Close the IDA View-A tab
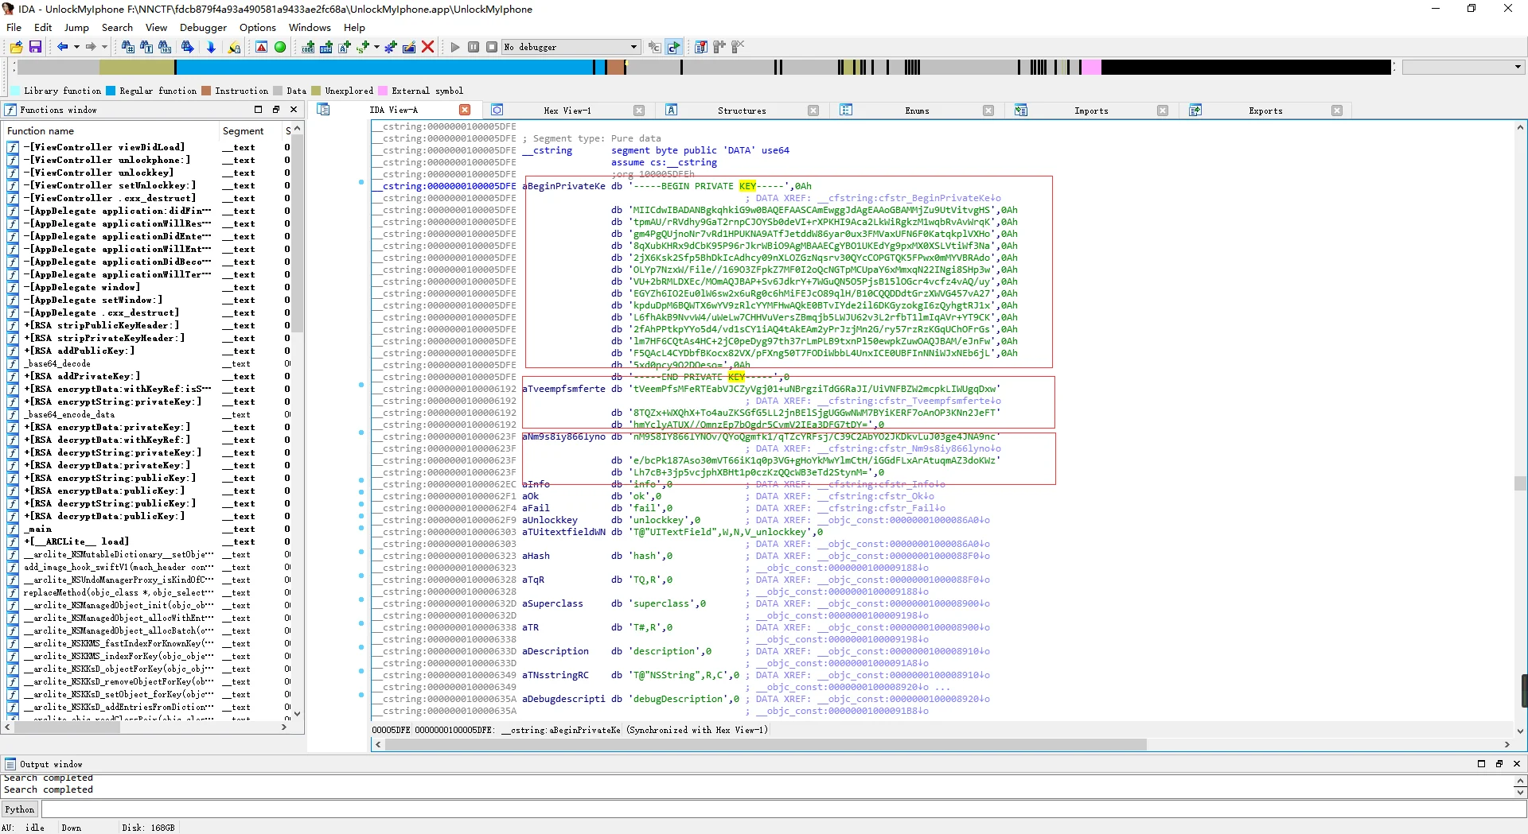The image size is (1528, 834). pyautogui.click(x=465, y=110)
